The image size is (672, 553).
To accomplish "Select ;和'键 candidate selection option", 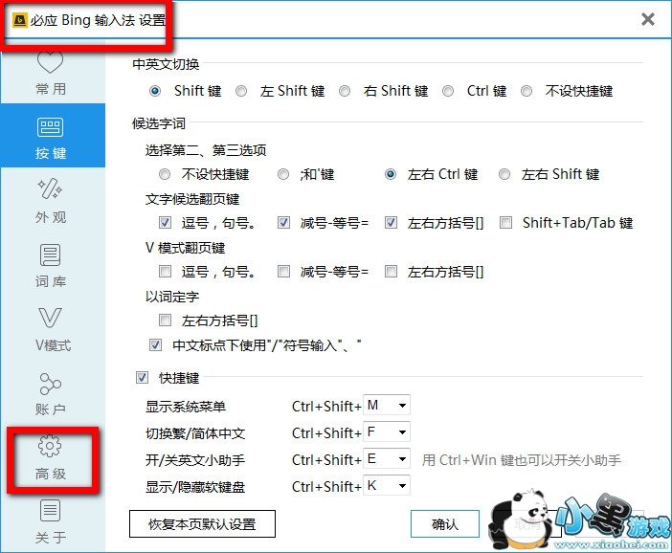I will [x=283, y=174].
